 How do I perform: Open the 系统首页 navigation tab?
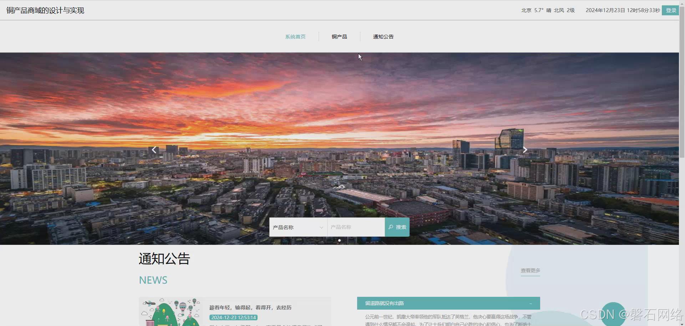pyautogui.click(x=295, y=37)
